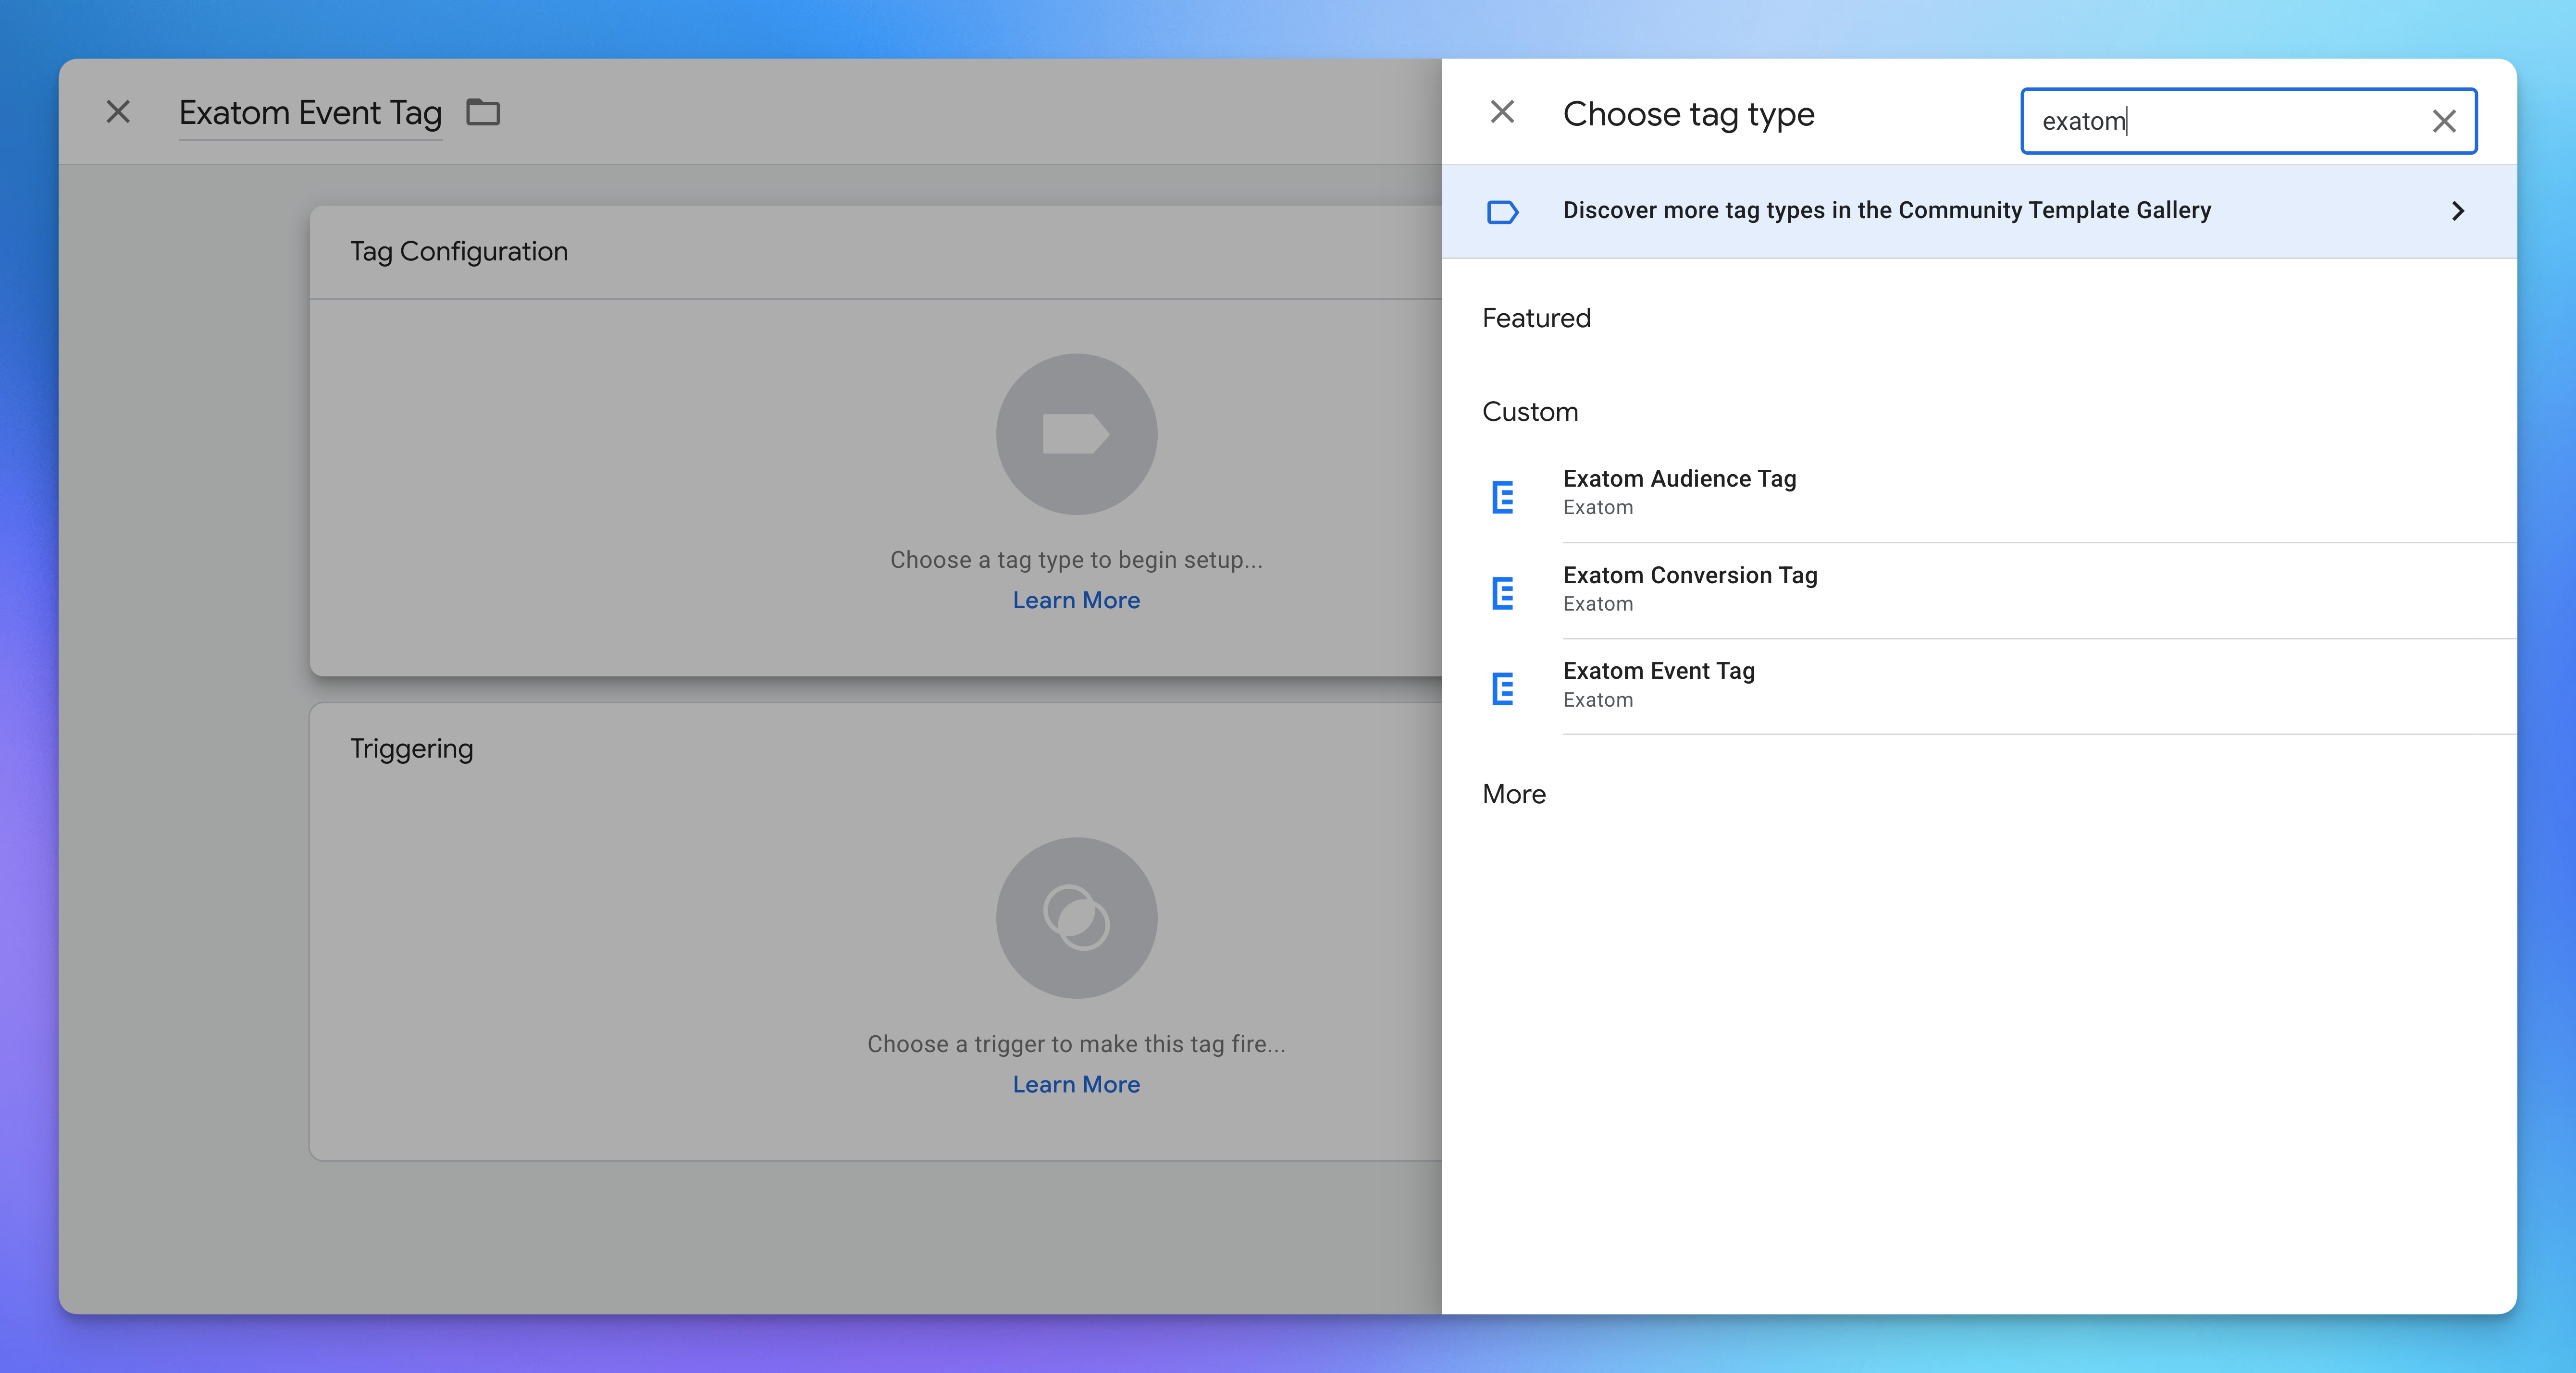2576x1373 pixels.
Task: Open Discover more tag types banner
Action: pyautogui.click(x=1886, y=211)
